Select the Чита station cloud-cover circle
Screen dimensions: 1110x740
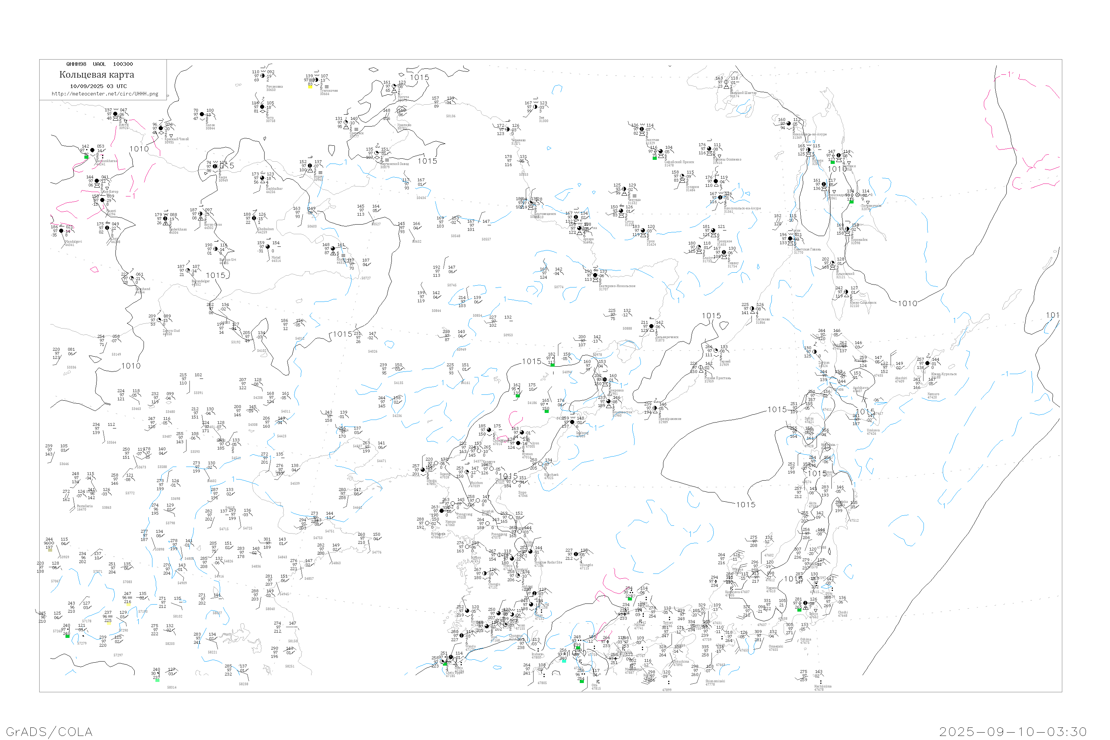tap(262, 107)
